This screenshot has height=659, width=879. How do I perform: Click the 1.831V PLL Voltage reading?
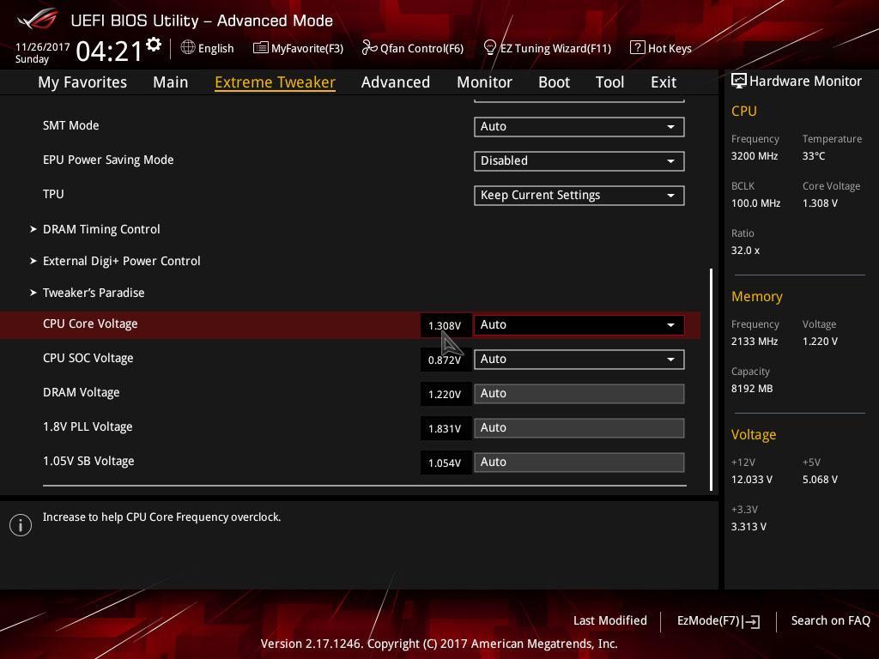tap(445, 429)
